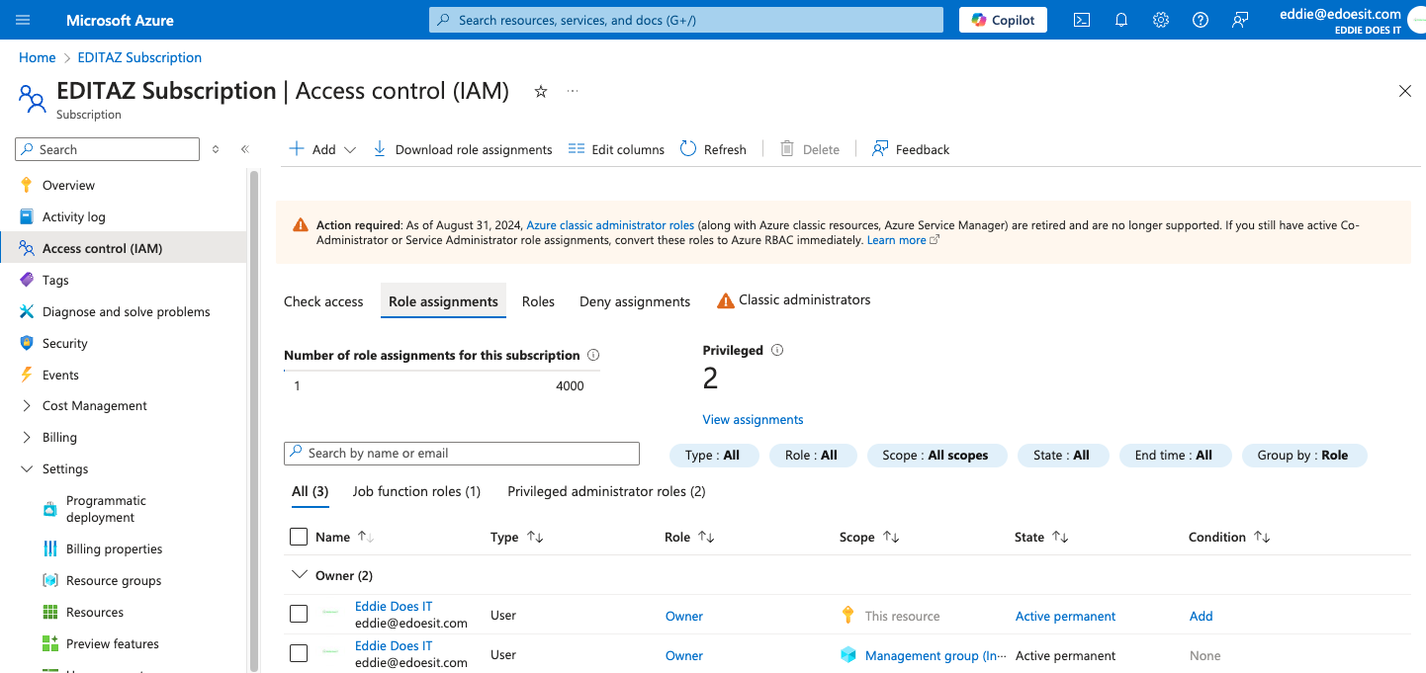
Task: Click the sidebar expand/collapse sort arrows
Action: point(216,149)
